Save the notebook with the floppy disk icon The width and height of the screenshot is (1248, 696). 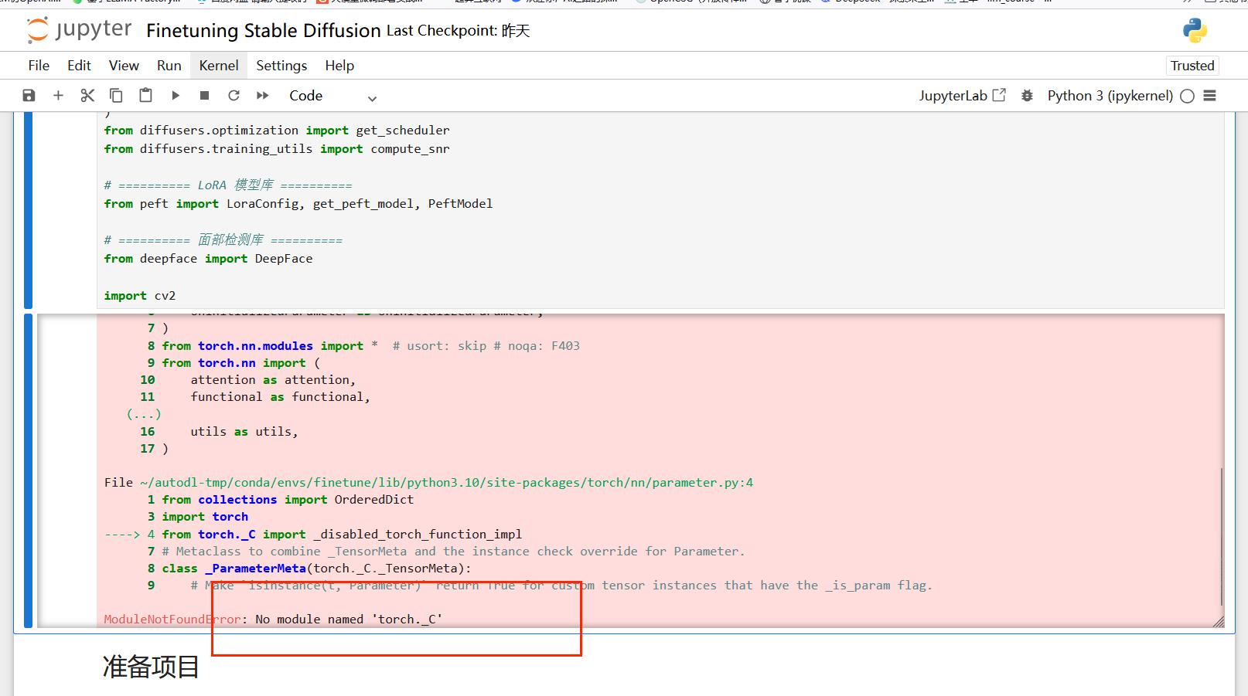tap(29, 95)
